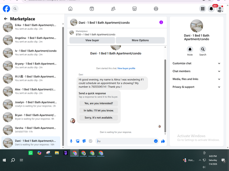
Task: Show hidden system tray icons
Action: 200,160
